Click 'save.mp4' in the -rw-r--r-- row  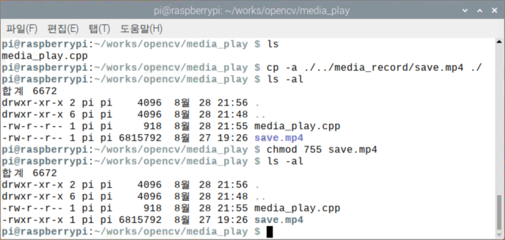point(279,138)
